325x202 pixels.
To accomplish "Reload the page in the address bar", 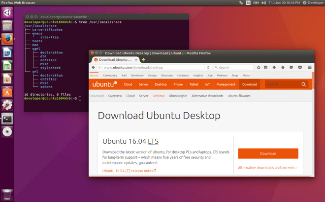I will pyautogui.click(x=208, y=67).
